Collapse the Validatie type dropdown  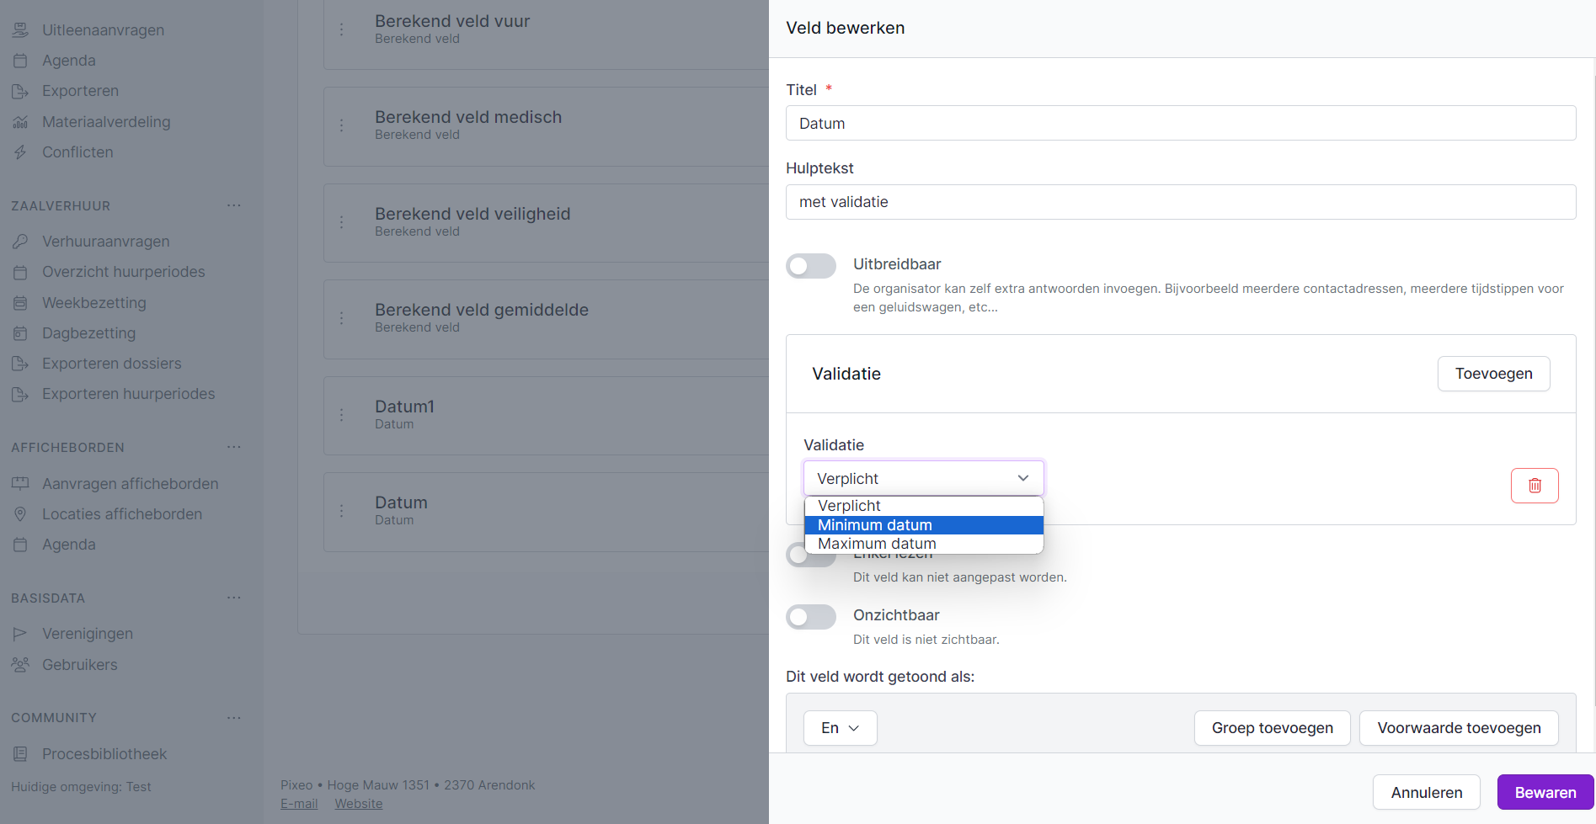(x=923, y=478)
